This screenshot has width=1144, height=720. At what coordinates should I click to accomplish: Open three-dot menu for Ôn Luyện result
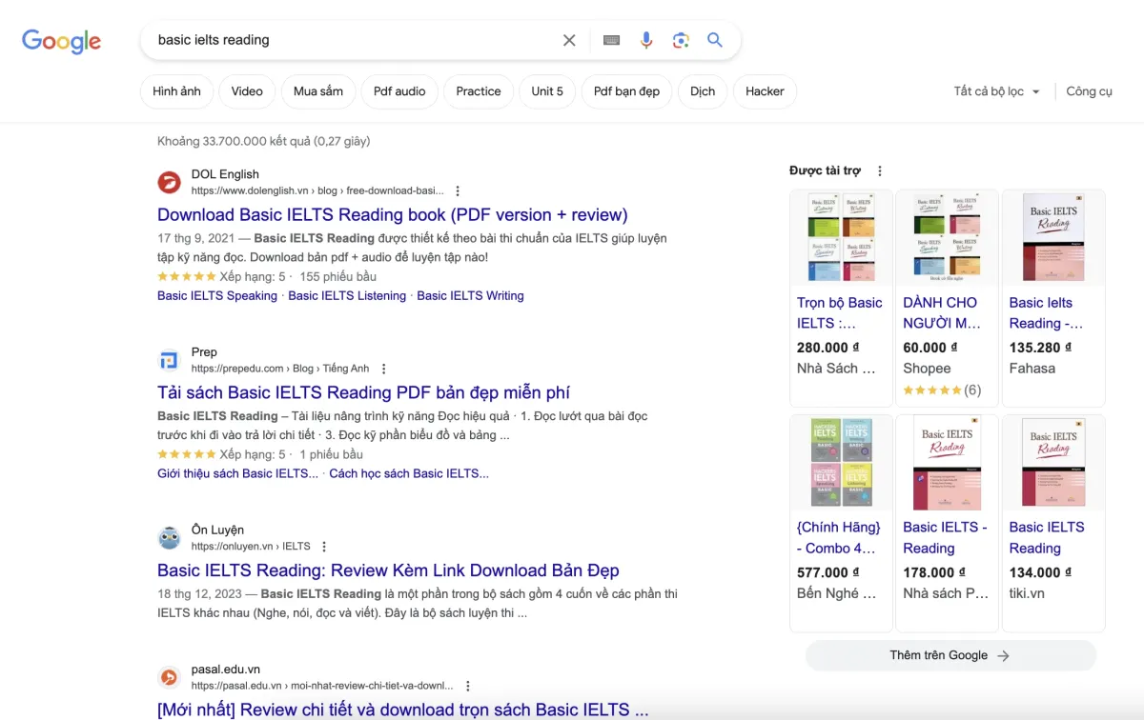(x=324, y=547)
